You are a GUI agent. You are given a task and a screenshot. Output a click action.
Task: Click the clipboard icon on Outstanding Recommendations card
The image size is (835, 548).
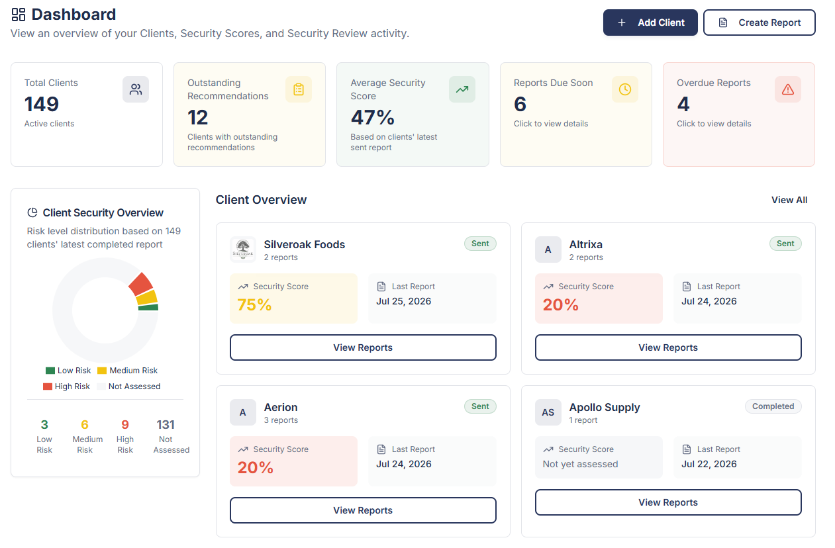(299, 89)
